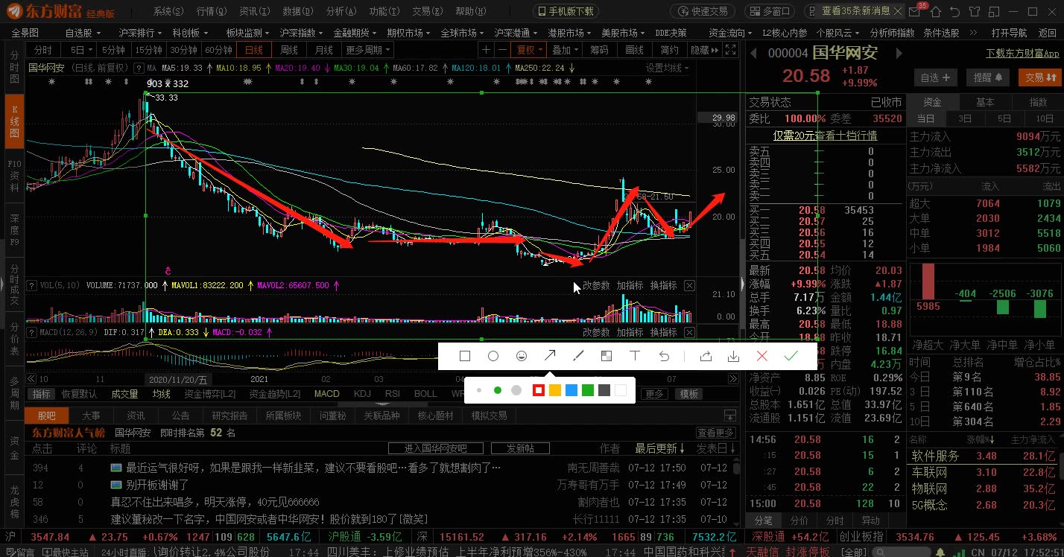Close the MACD indicator panel
The height and width of the screenshot is (557, 1064).
(689, 332)
